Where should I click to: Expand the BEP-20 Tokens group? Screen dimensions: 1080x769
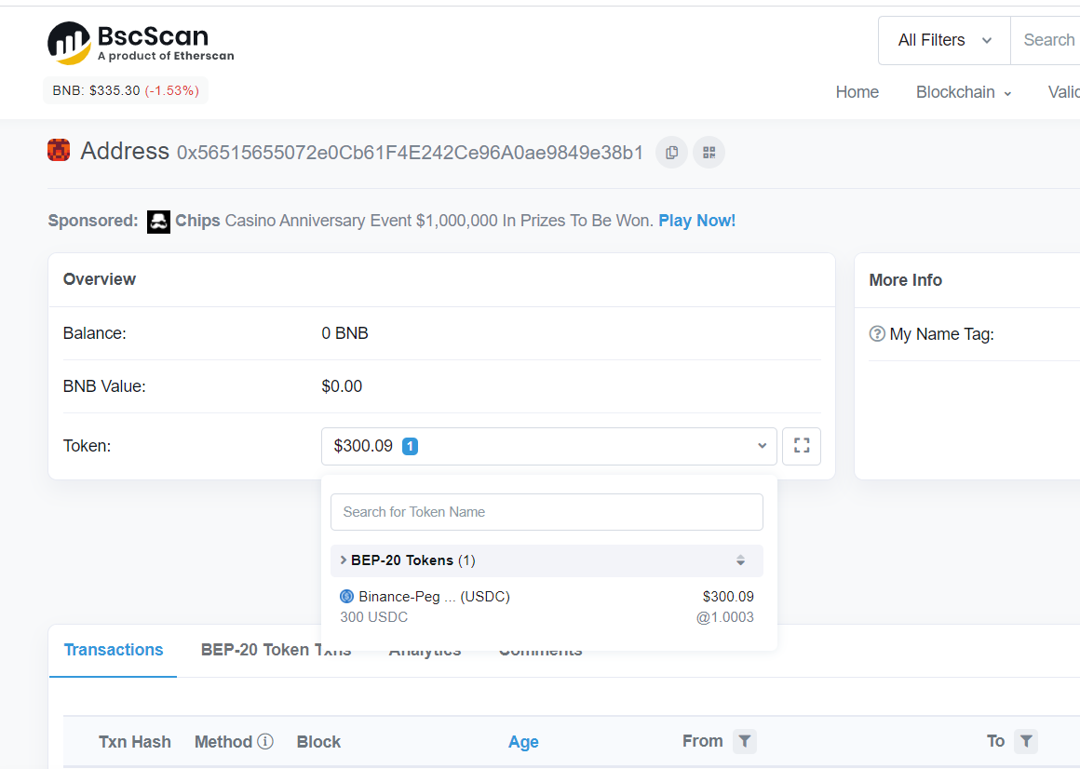point(547,560)
